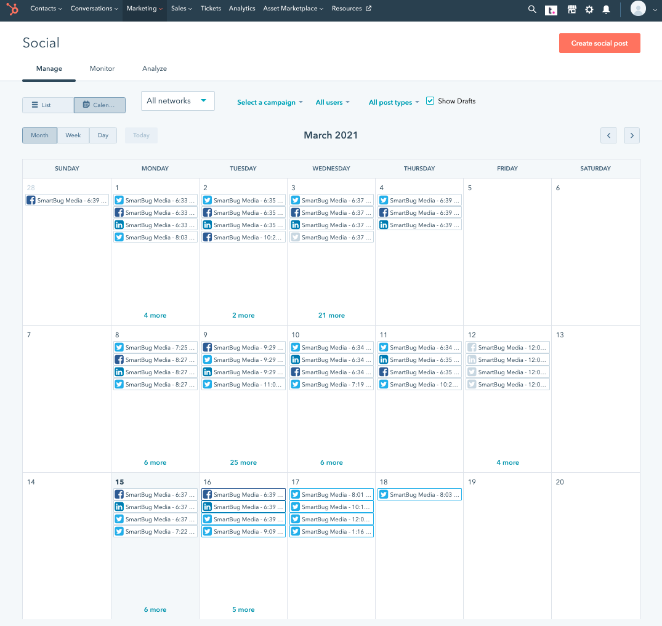Image resolution: width=662 pixels, height=626 pixels.
Task: Toggle the Show Drafts checkbox
Action: point(430,101)
